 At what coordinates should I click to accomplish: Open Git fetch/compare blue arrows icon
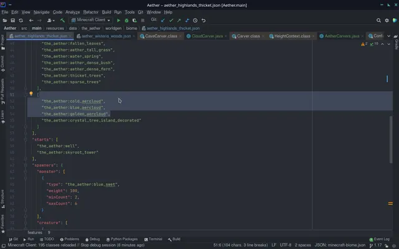[187, 21]
